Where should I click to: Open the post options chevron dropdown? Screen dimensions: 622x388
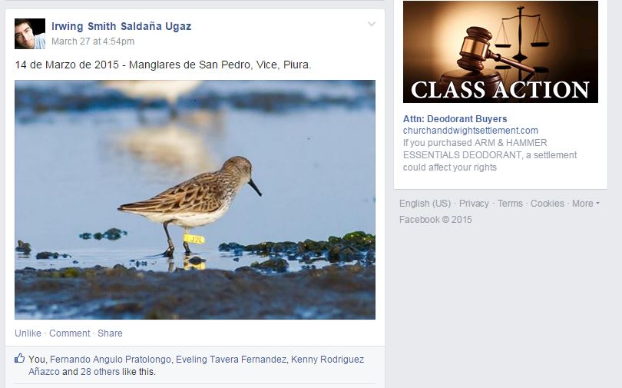(372, 24)
